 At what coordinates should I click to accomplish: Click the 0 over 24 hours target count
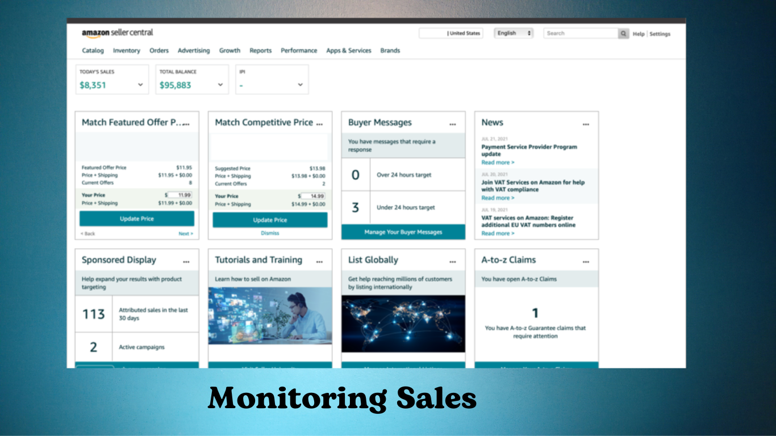[x=356, y=175]
